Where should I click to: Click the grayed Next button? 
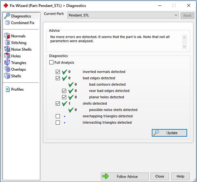pyautogui.click(x=187, y=16)
